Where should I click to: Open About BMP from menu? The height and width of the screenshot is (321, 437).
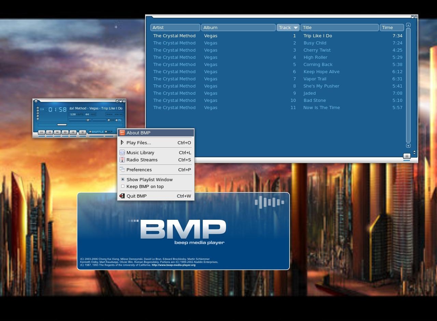tap(156, 133)
